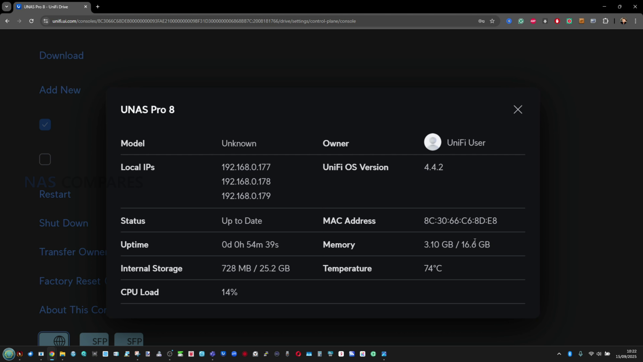The width and height of the screenshot is (643, 362).
Task: Click the red hand blocker extension
Action: point(557,21)
